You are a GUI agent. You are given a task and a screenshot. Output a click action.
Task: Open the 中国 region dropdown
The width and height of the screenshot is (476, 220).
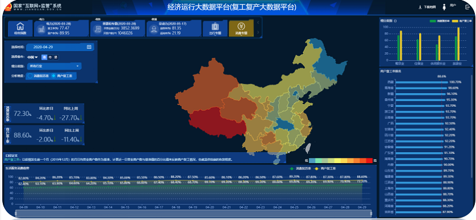point(32,57)
